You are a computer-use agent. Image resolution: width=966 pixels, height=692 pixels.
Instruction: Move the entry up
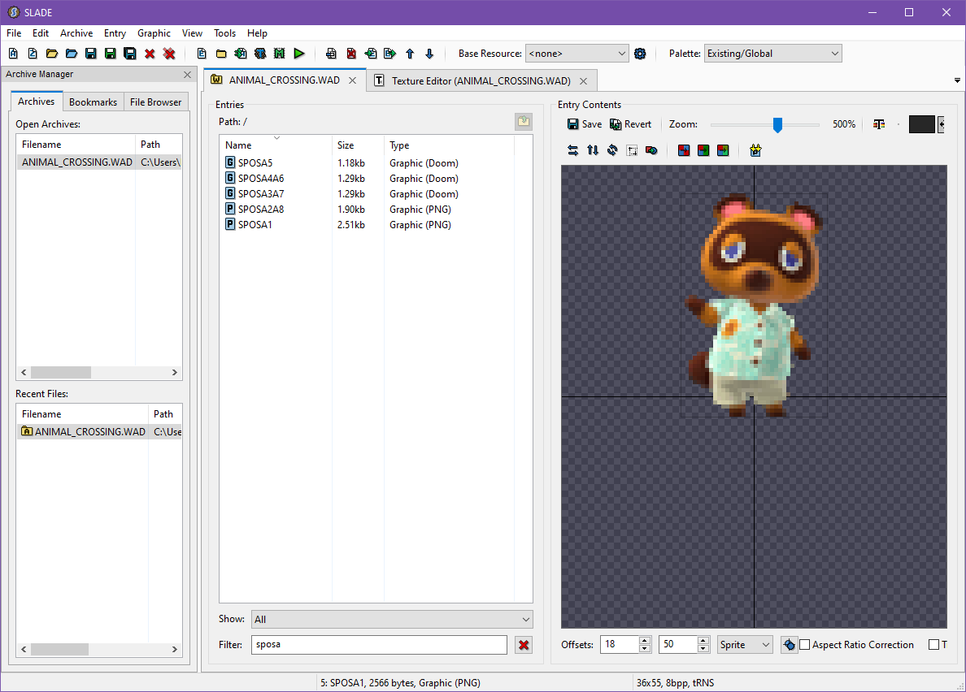[x=410, y=54]
